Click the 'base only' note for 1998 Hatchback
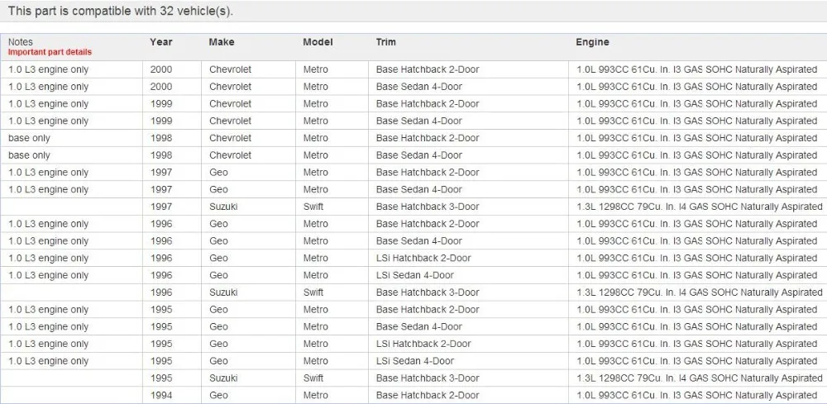The height and width of the screenshot is (404, 827). click(29, 138)
